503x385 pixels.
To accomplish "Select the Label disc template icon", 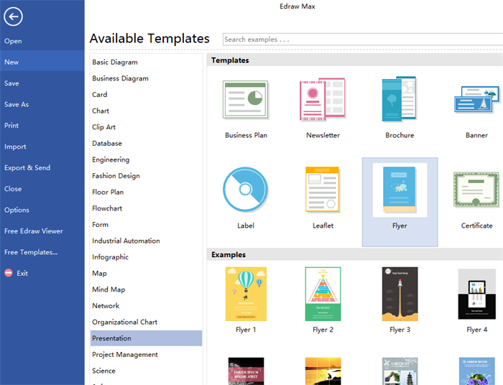I will pos(246,190).
